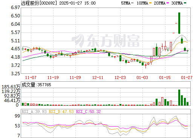
Task: Click the 7 RSI axis label
Action: 18,136
